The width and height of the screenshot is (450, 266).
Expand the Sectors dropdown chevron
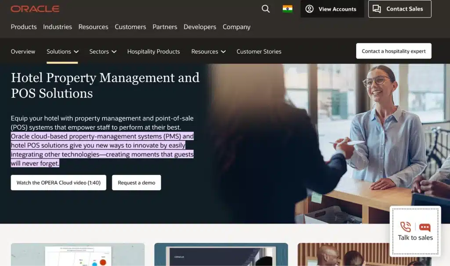click(x=114, y=52)
